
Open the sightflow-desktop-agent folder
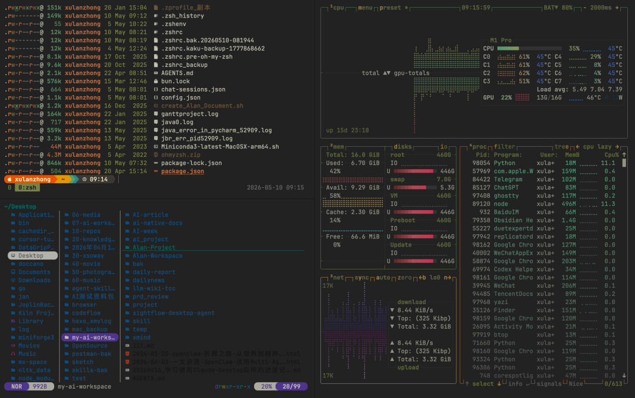point(173,313)
